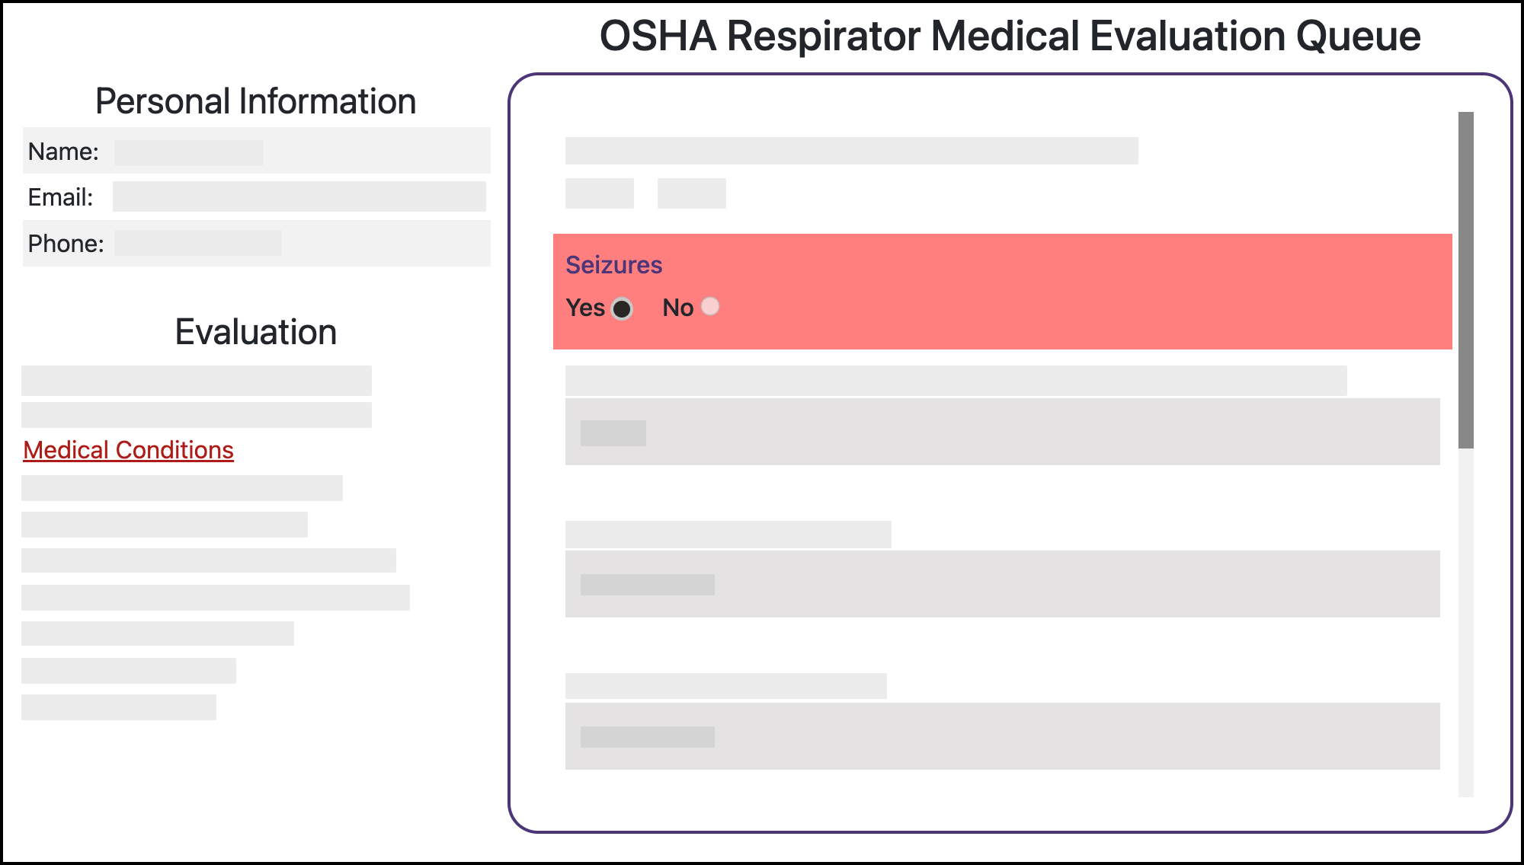
Task: Focus the Email input field
Action: coord(299,196)
